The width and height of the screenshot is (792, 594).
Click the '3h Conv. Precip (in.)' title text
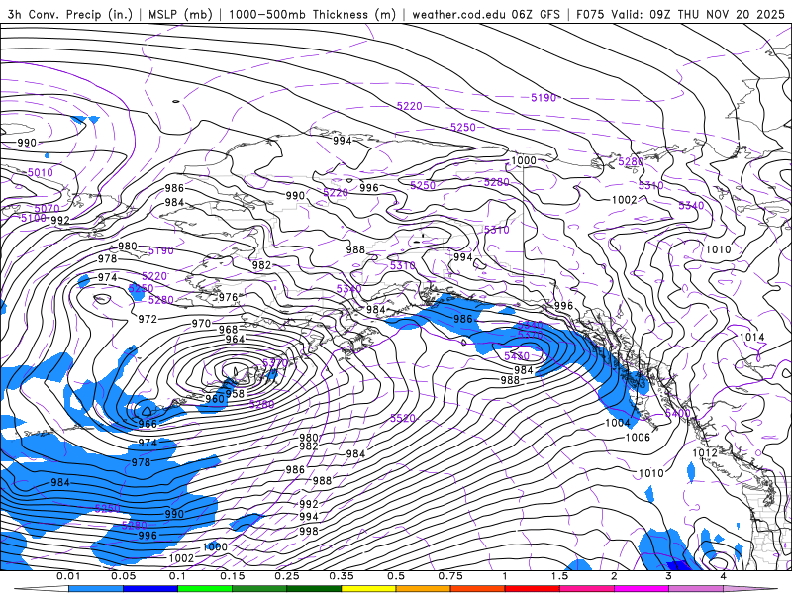tap(70, 14)
